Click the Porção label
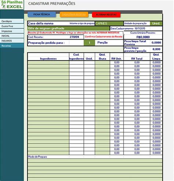This screenshot has height=181, width=174. click(102, 43)
